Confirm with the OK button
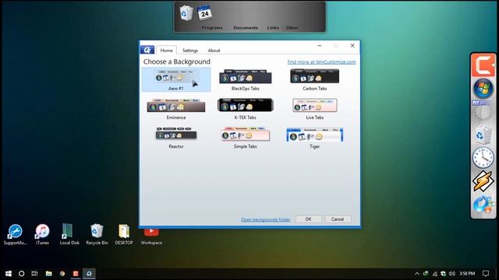499x280 pixels. (309, 219)
